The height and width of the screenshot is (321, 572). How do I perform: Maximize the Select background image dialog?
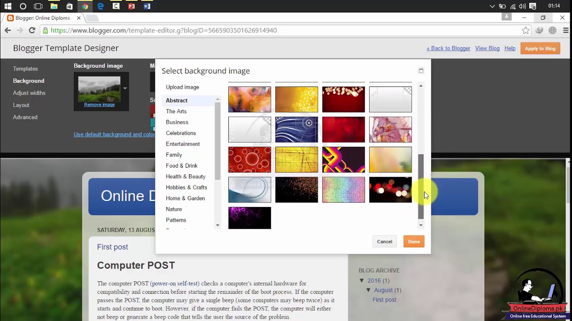click(421, 70)
